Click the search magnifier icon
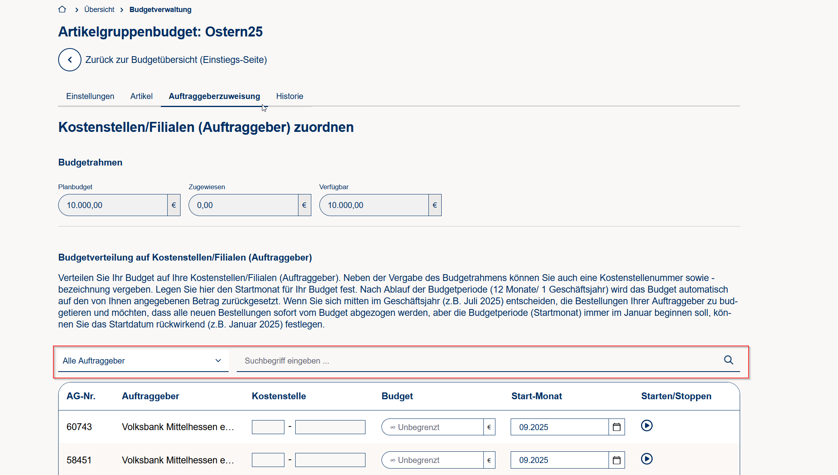 coord(728,360)
